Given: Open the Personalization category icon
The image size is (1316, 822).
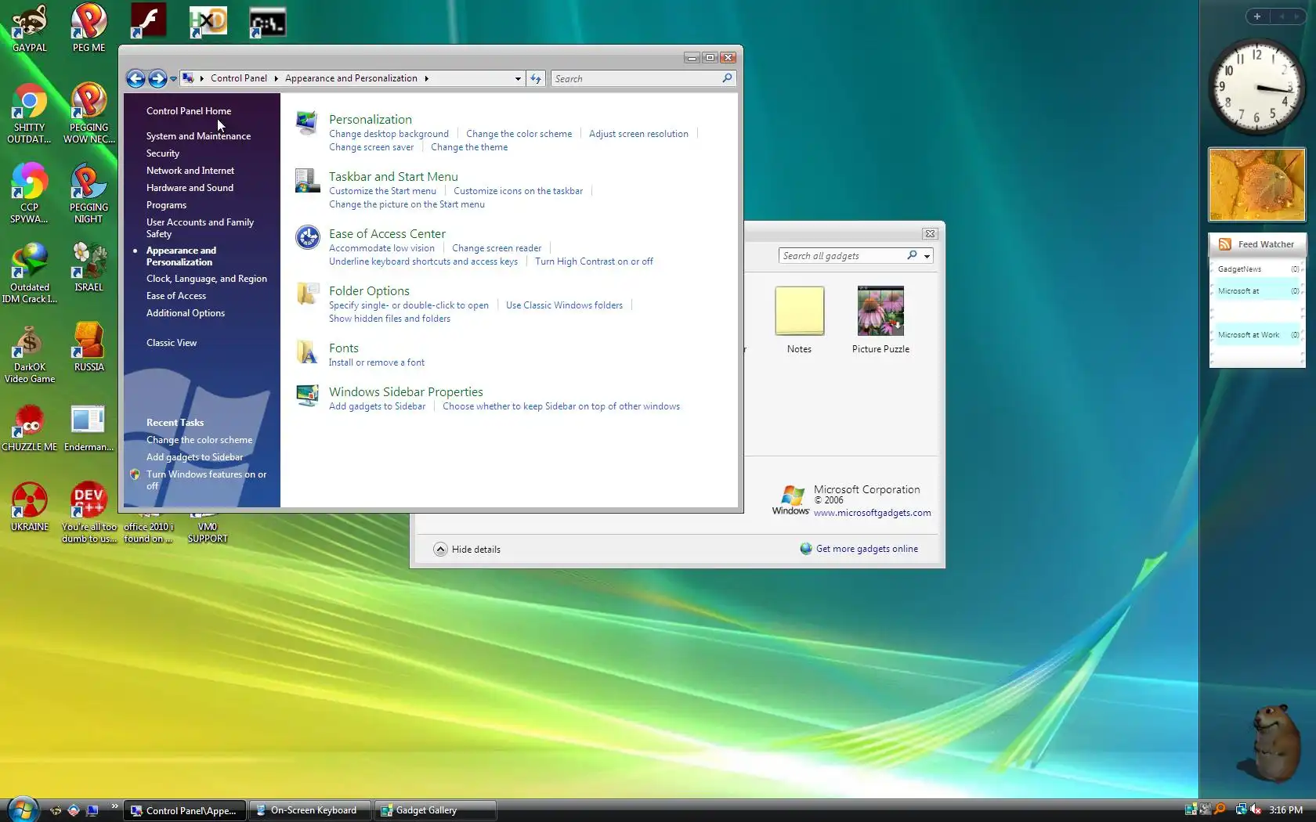Looking at the screenshot, I should coord(306,123).
